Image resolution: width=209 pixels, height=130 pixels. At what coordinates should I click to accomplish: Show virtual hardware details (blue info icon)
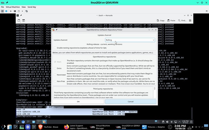click(6, 11)
